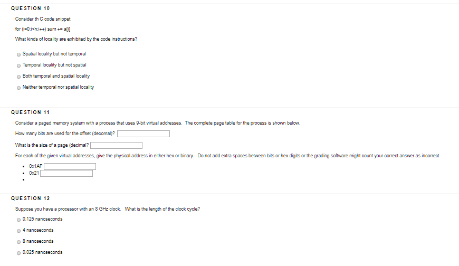Pick the "8 nanoseconds" radio option
Viewport: 459px width, 266px height.
pos(20,241)
